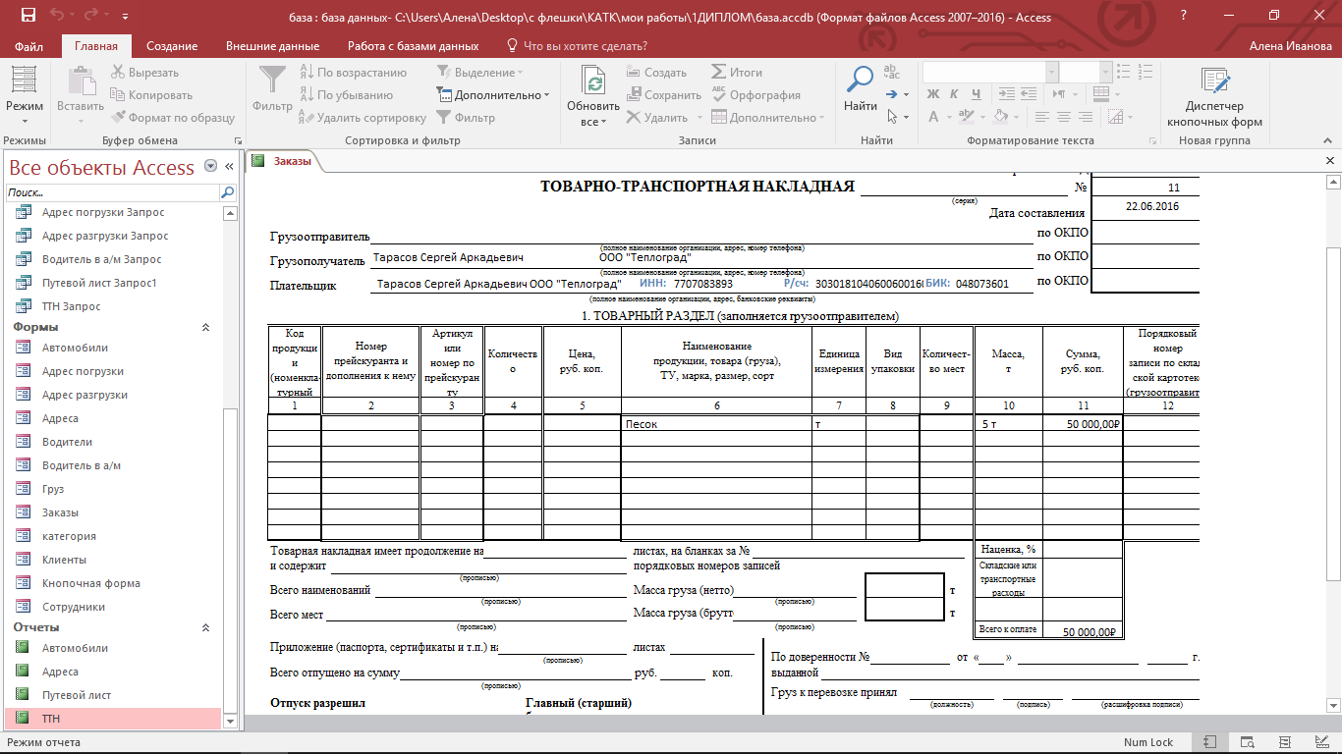
Task: Open the Файл tab
Action: click(29, 46)
